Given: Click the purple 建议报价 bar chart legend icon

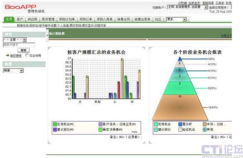Looking at the screenshot, I should [55, 130].
